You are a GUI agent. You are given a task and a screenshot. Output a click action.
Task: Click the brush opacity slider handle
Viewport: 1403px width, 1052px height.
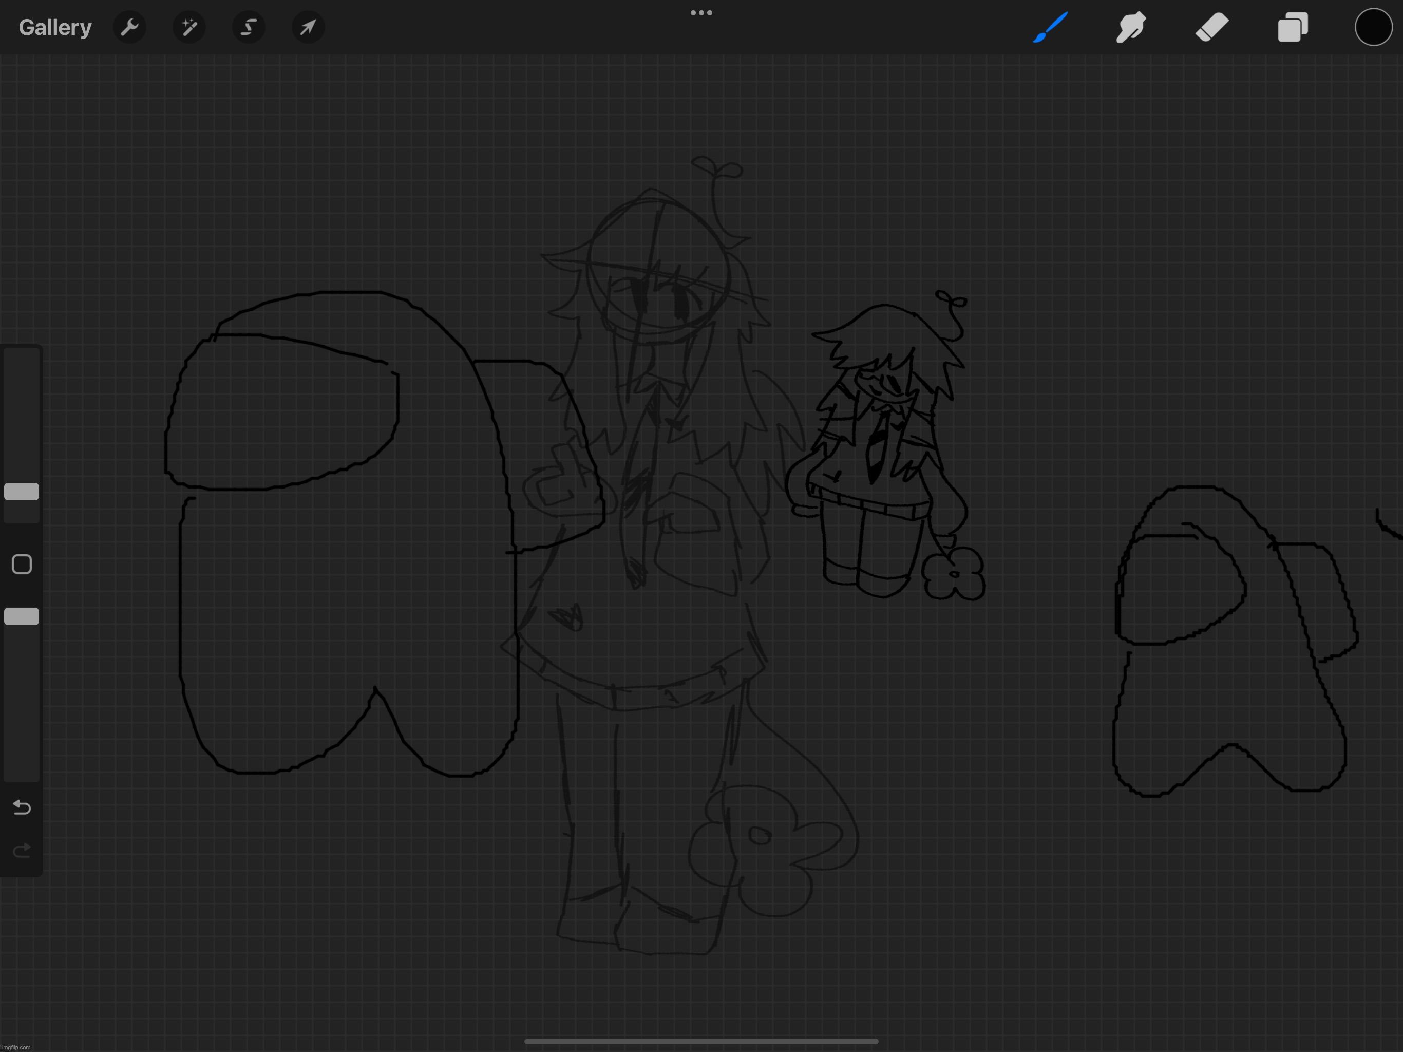coord(22,616)
